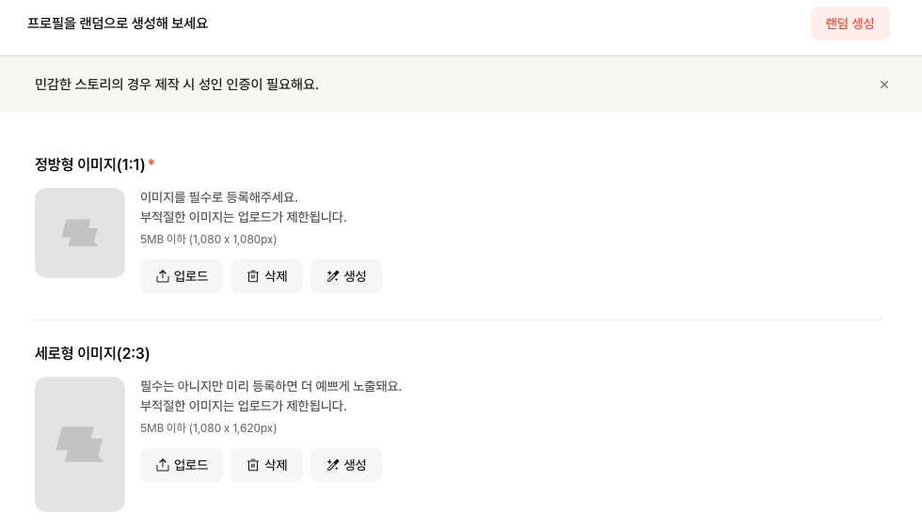
Task: Click the magic wand icon for the 1:1 image
Action: click(332, 276)
